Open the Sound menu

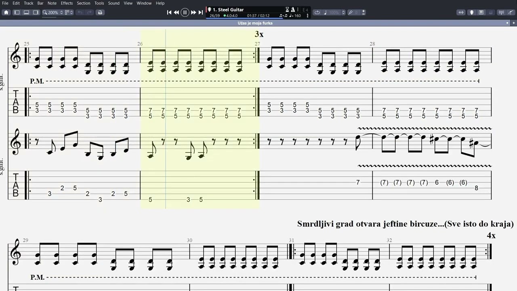[x=114, y=3]
